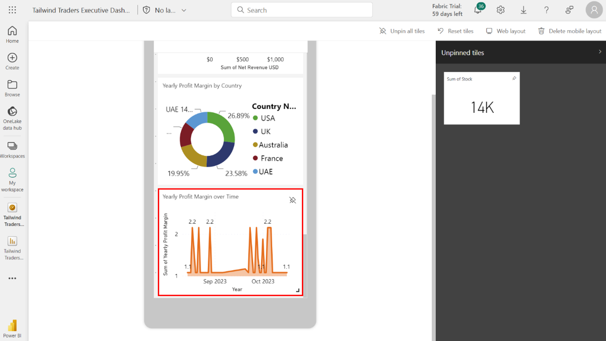Image resolution: width=606 pixels, height=341 pixels.
Task: Open the app launcher grid icon
Action: (x=12, y=10)
